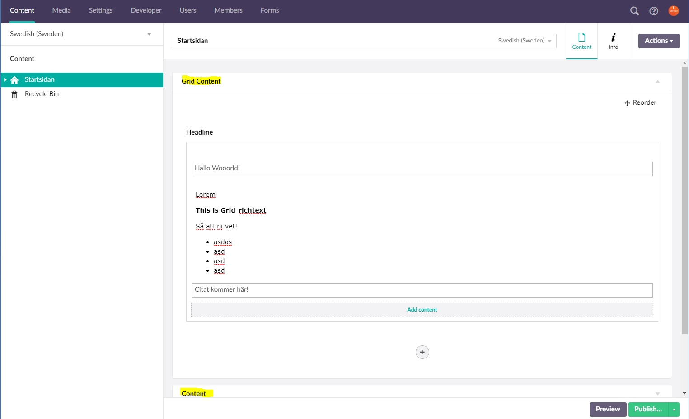The width and height of the screenshot is (689, 419).
Task: Click Reorder to rearrange grid rows
Action: coord(640,102)
